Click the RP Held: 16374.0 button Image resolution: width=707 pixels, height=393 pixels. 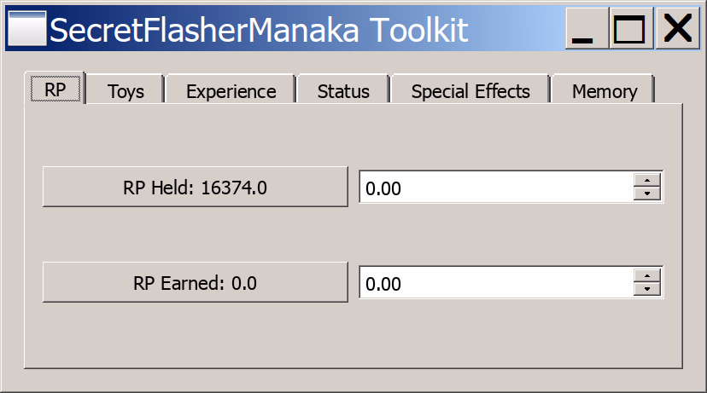[196, 187]
